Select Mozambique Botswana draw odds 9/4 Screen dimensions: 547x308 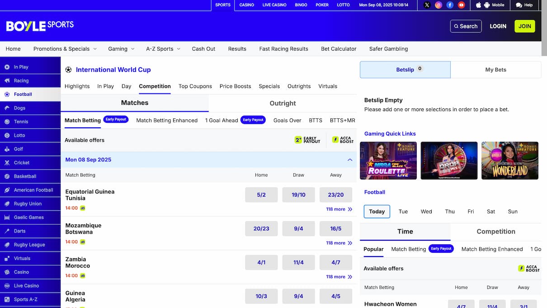pos(298,229)
